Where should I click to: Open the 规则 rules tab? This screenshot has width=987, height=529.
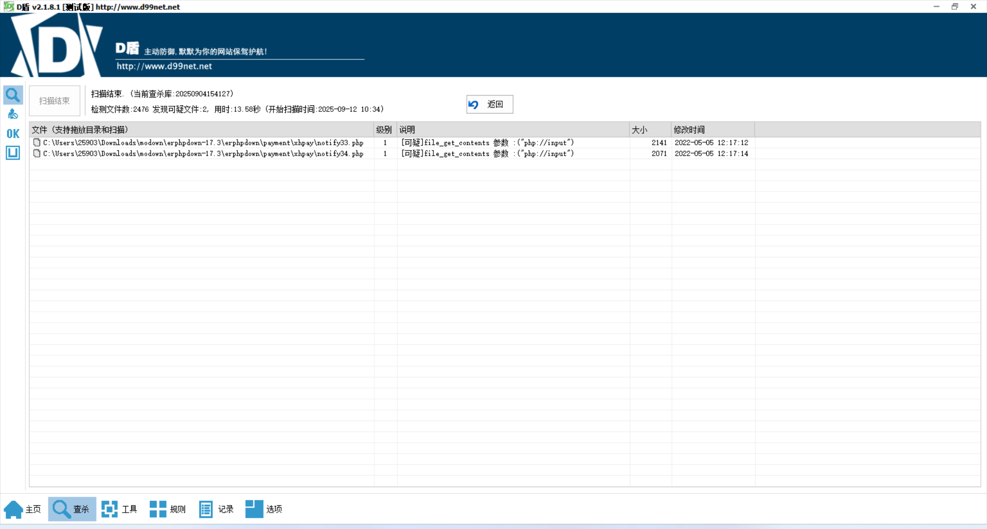[168, 509]
